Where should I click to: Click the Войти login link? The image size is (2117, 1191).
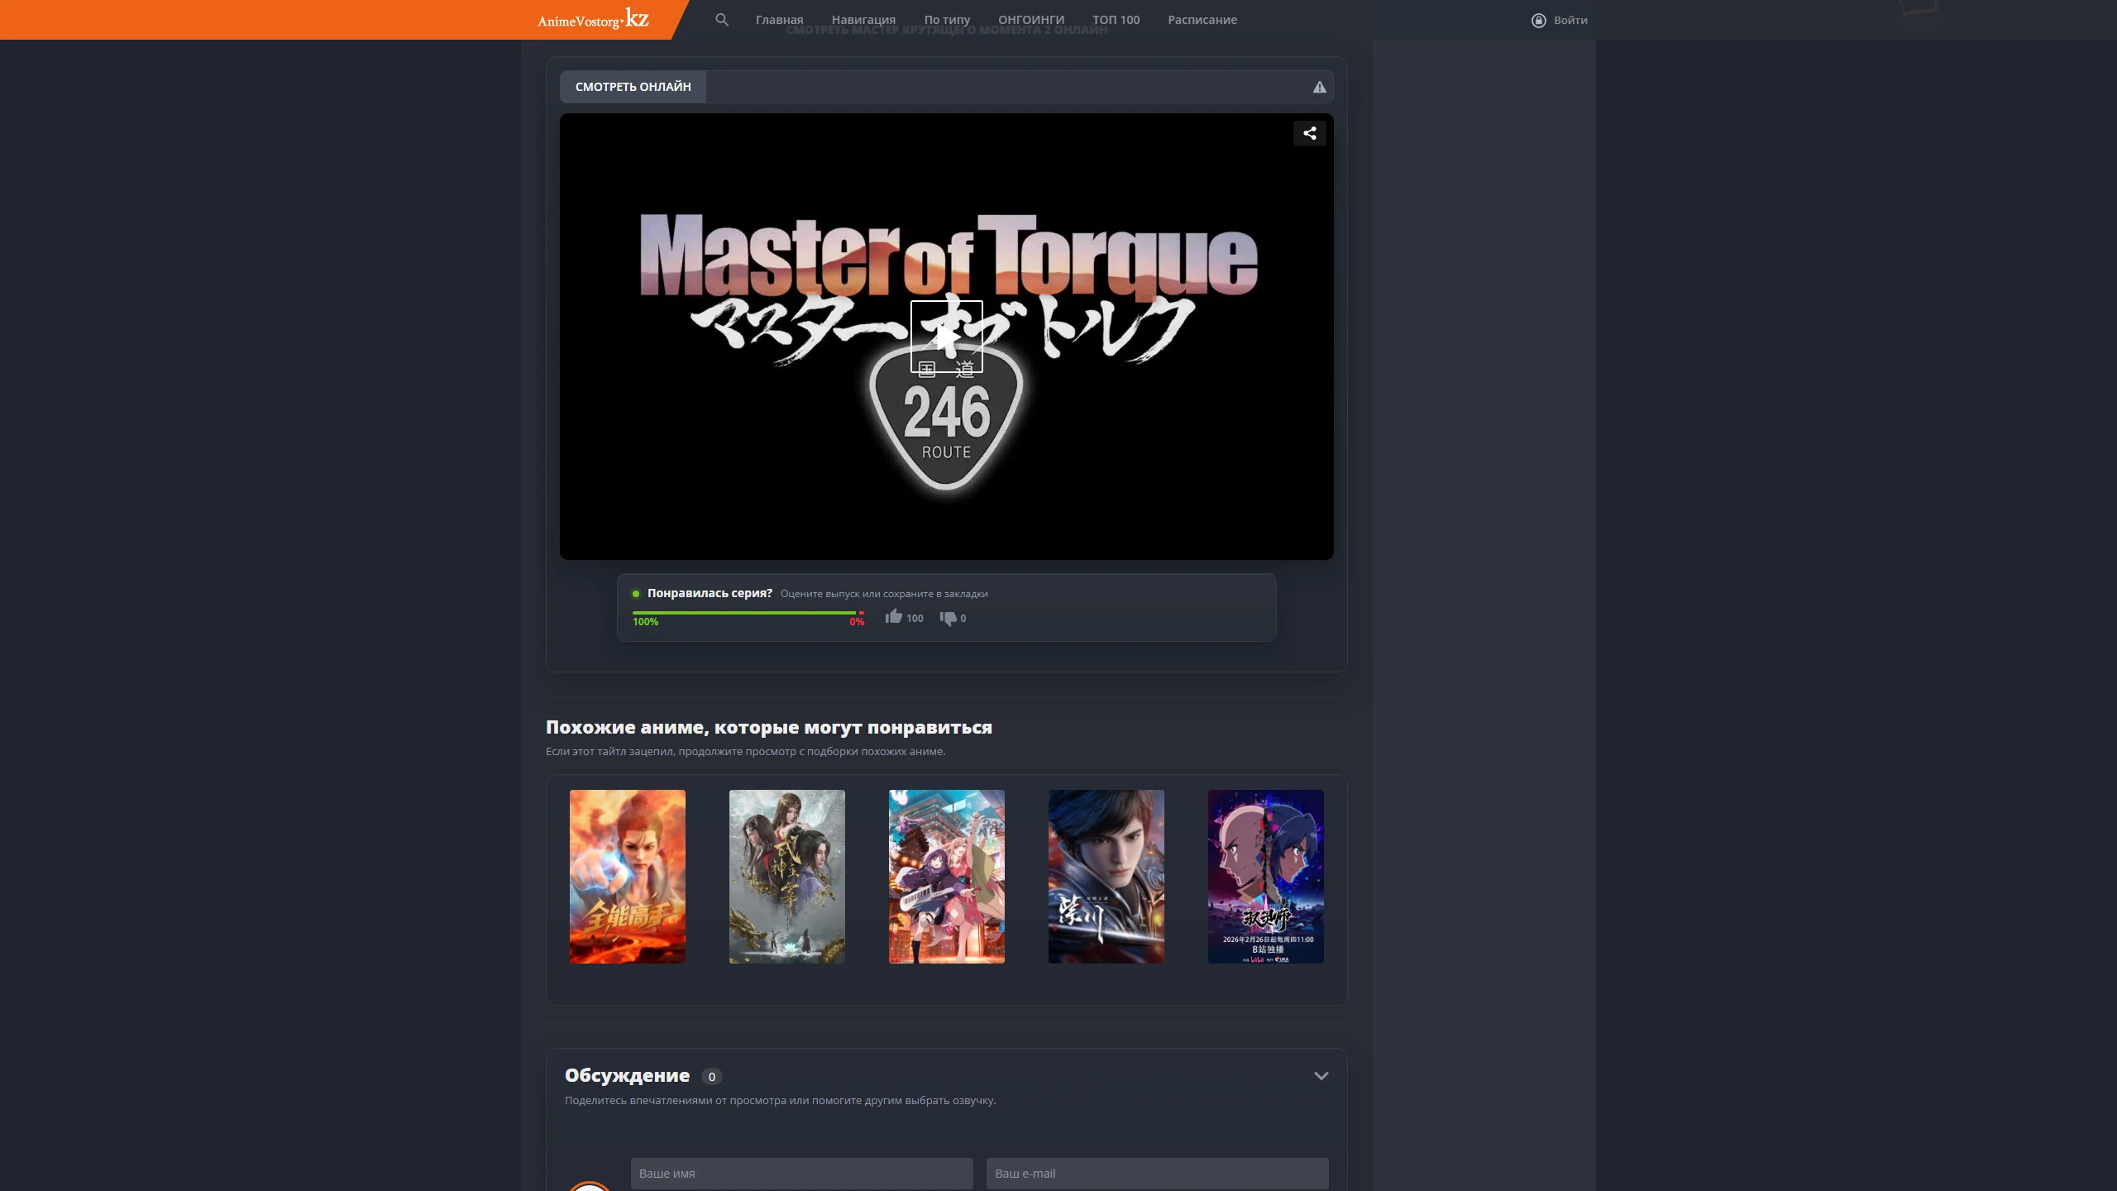tap(1570, 20)
